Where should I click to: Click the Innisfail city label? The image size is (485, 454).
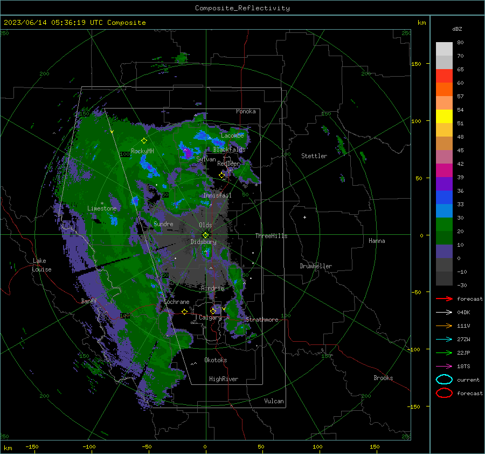pyautogui.click(x=217, y=195)
